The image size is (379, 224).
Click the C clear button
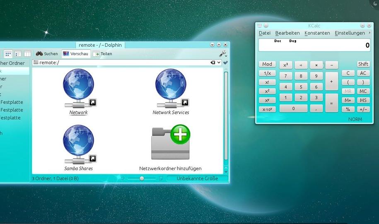point(348,73)
